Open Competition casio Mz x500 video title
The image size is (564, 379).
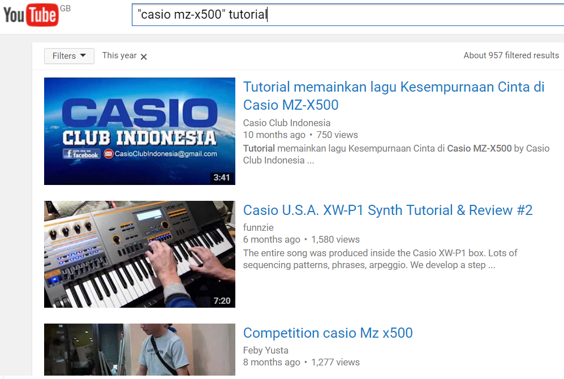coord(328,333)
